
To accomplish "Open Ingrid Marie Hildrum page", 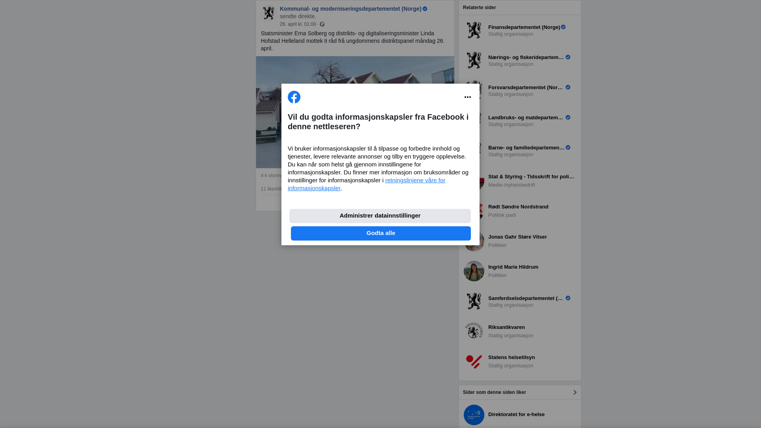I will [513, 267].
